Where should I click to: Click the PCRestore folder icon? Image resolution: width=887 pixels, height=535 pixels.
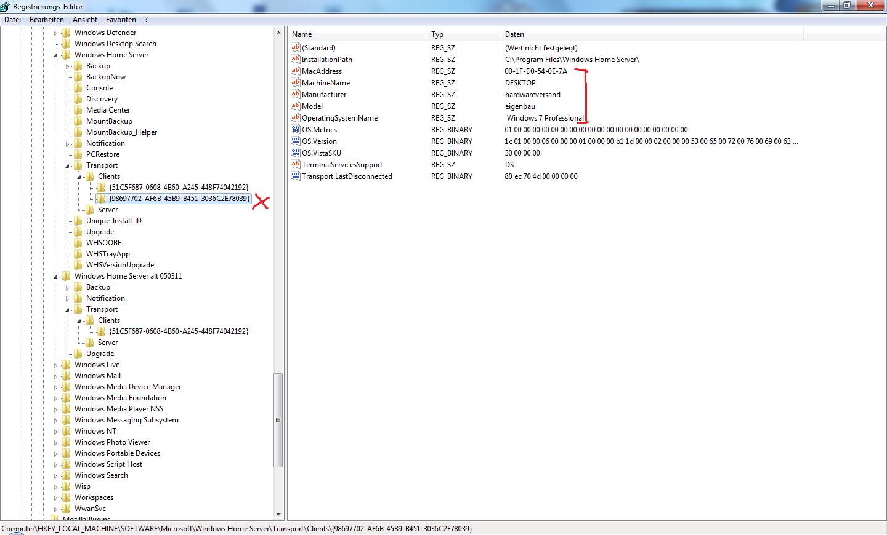(x=78, y=154)
